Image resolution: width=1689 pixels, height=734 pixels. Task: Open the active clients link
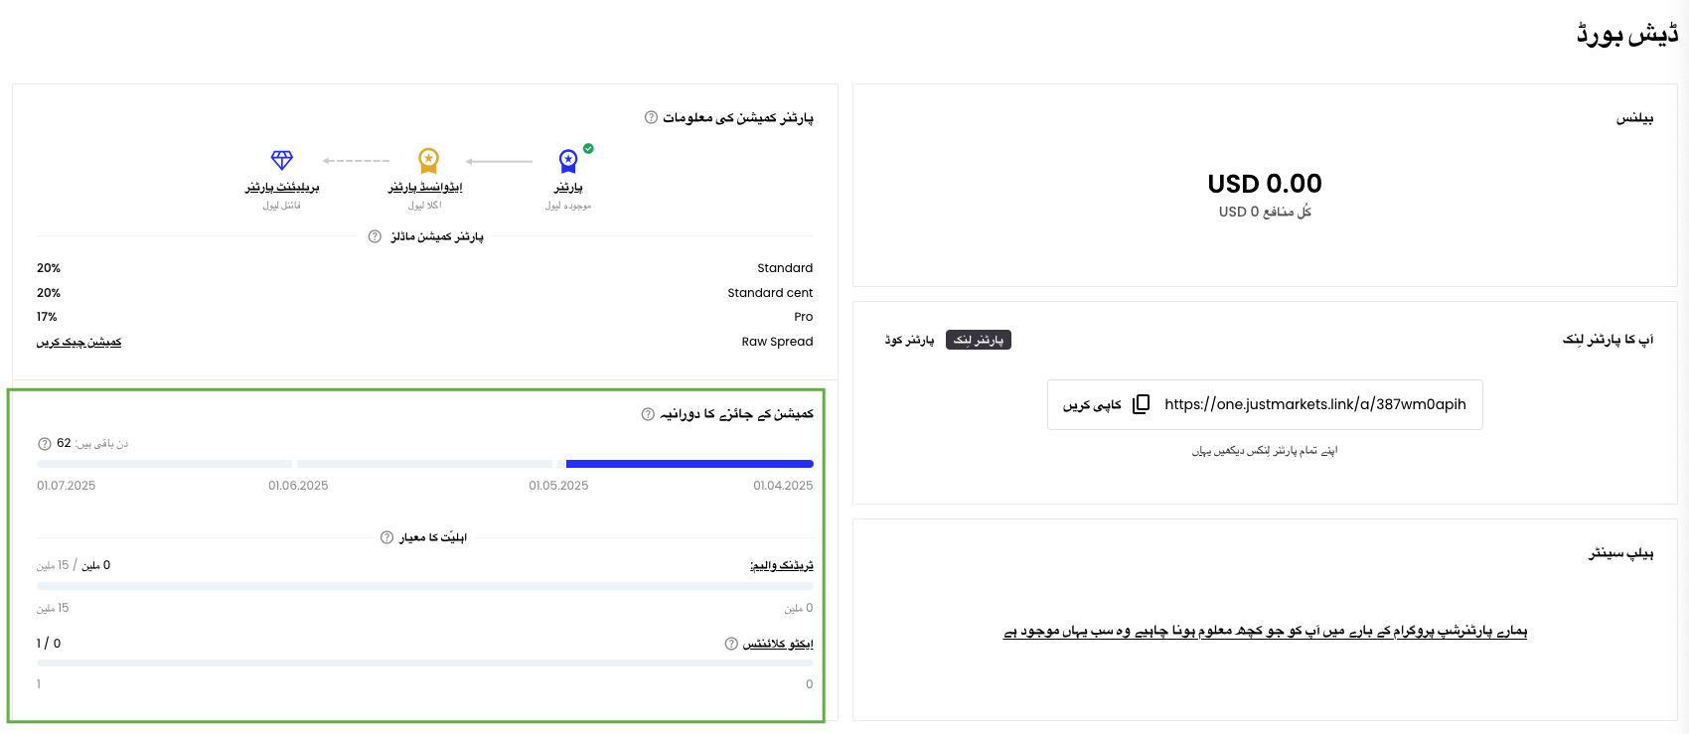click(778, 644)
